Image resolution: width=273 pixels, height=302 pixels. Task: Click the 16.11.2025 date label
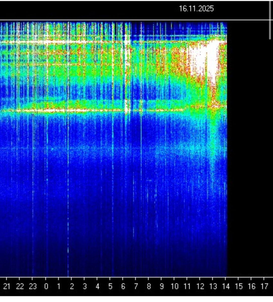196,9
